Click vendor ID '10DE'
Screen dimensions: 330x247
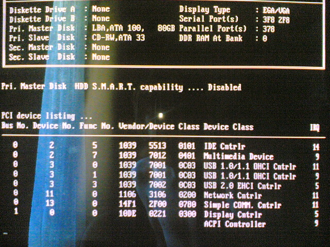point(127,214)
